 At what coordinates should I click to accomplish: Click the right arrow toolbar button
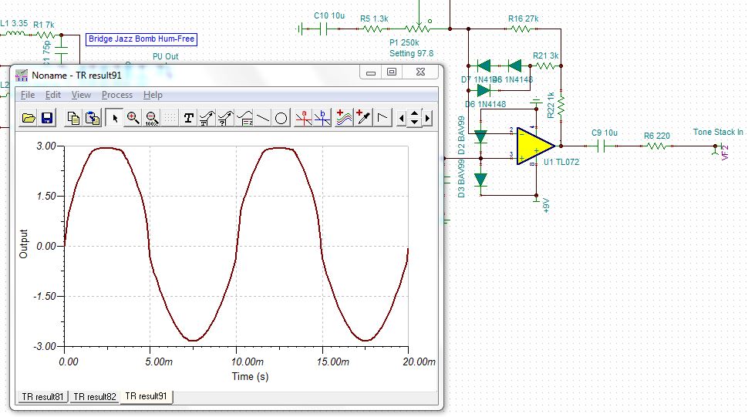click(427, 118)
